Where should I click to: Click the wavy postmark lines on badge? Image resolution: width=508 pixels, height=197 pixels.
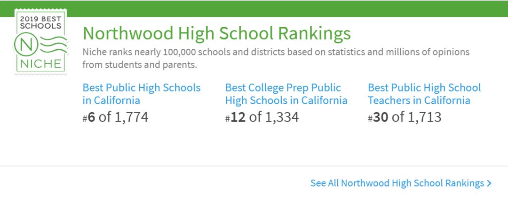pyautogui.click(x=54, y=45)
